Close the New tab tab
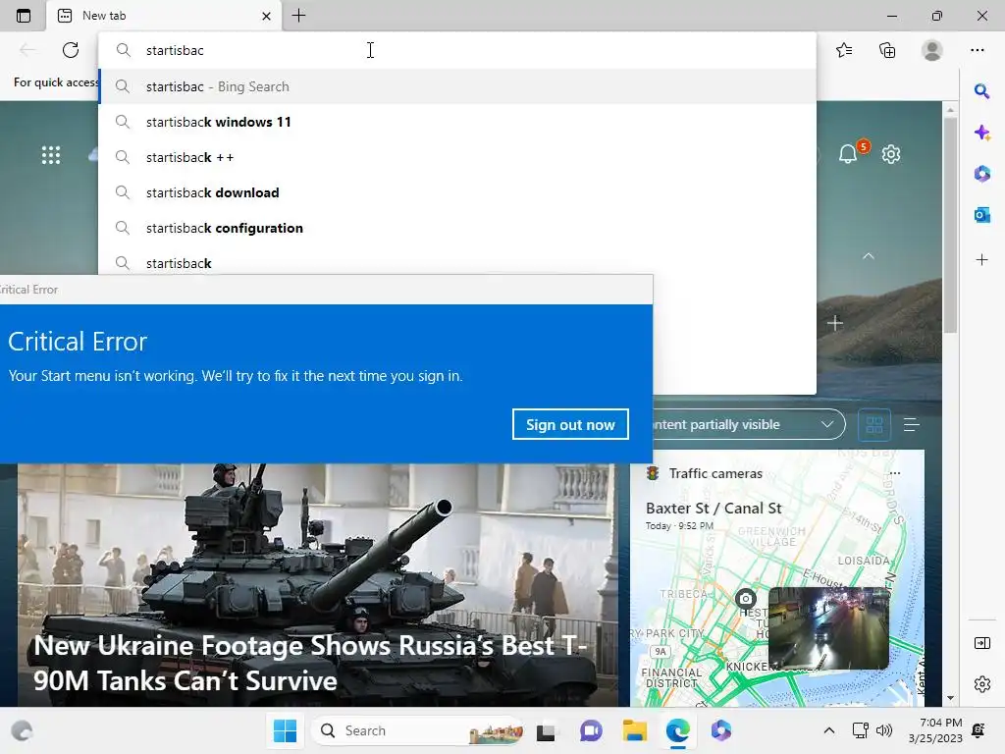 [x=267, y=16]
